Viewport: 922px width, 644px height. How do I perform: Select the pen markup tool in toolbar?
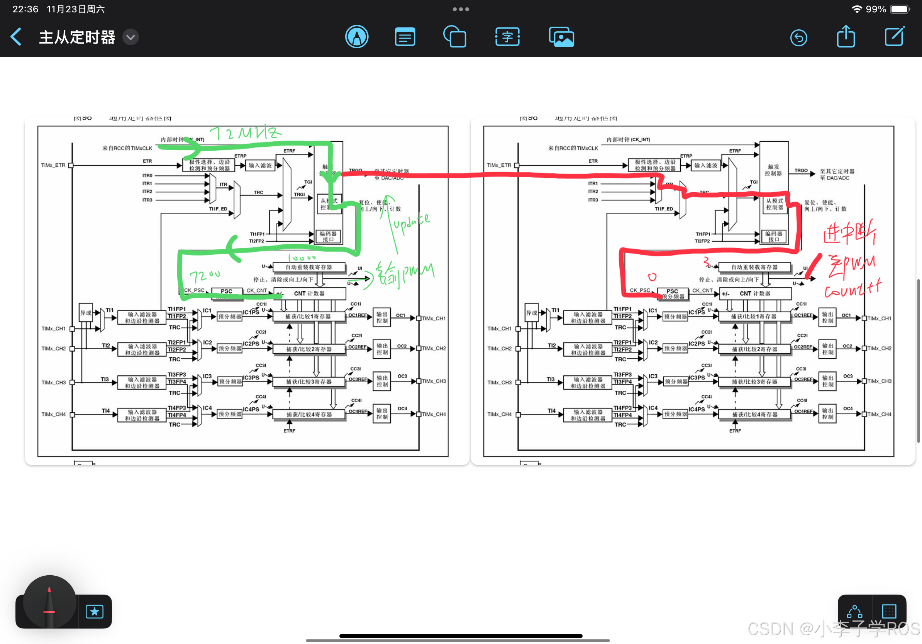(x=357, y=37)
